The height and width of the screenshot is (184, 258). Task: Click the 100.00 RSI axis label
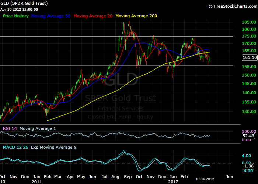point(249,131)
